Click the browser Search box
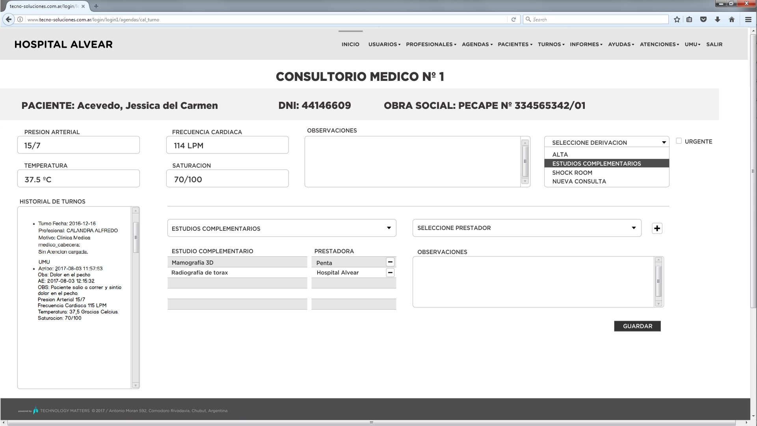757x426 pixels. click(x=595, y=19)
